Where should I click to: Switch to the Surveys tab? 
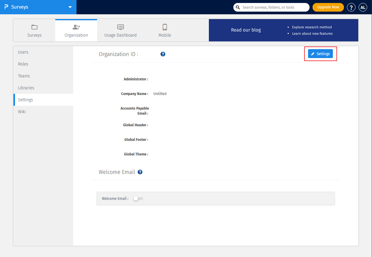[x=34, y=30]
